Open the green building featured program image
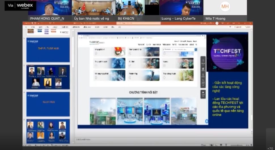The height and width of the screenshot is (150, 275). [x=103, y=111]
